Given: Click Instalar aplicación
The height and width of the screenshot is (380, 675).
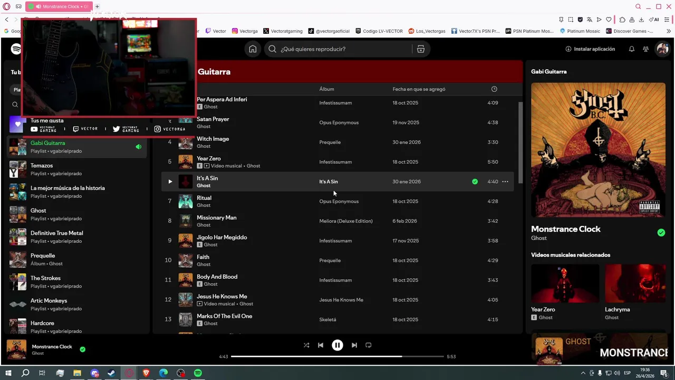Looking at the screenshot, I should [x=590, y=49].
